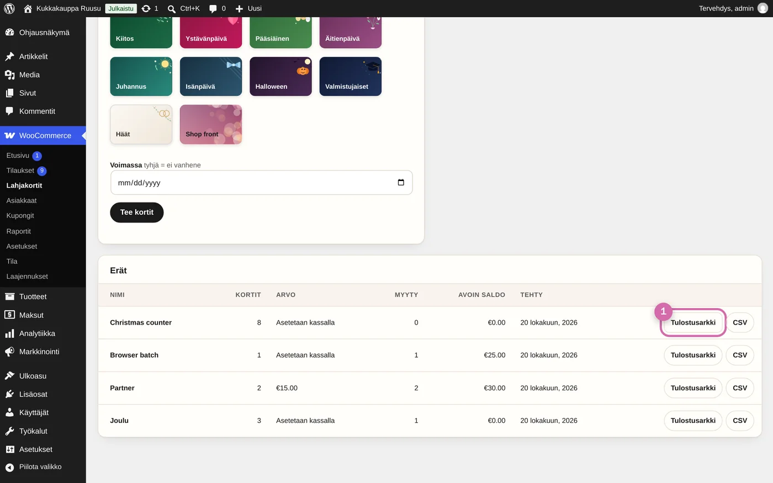This screenshot has height=483, width=773.
Task: Download CSV for Joulu batch
Action: tap(740, 421)
